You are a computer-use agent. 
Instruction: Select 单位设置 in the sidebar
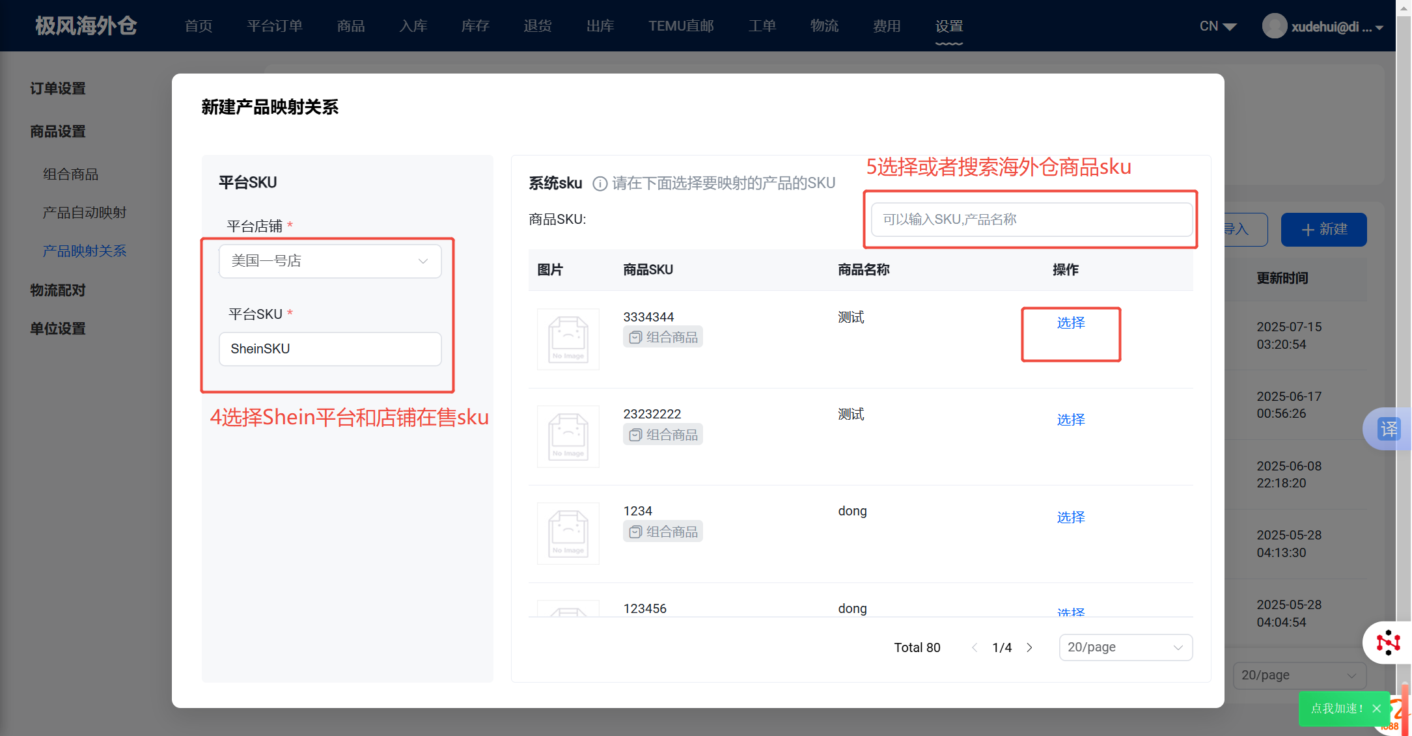(58, 329)
